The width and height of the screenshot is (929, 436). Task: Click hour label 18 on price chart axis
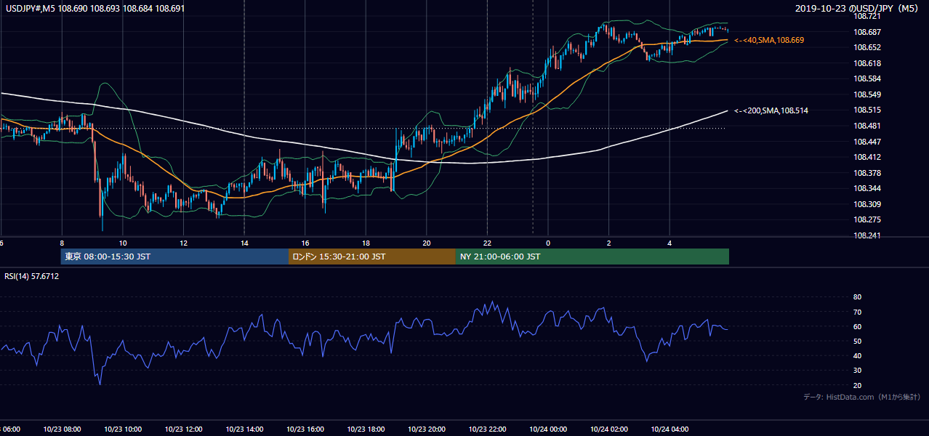(x=366, y=243)
